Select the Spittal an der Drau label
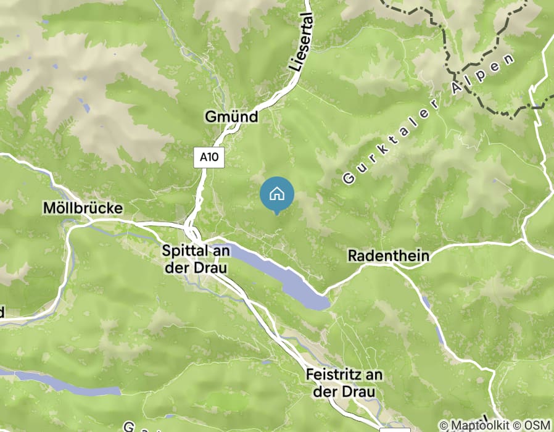This screenshot has width=554, height=432. coord(196,259)
